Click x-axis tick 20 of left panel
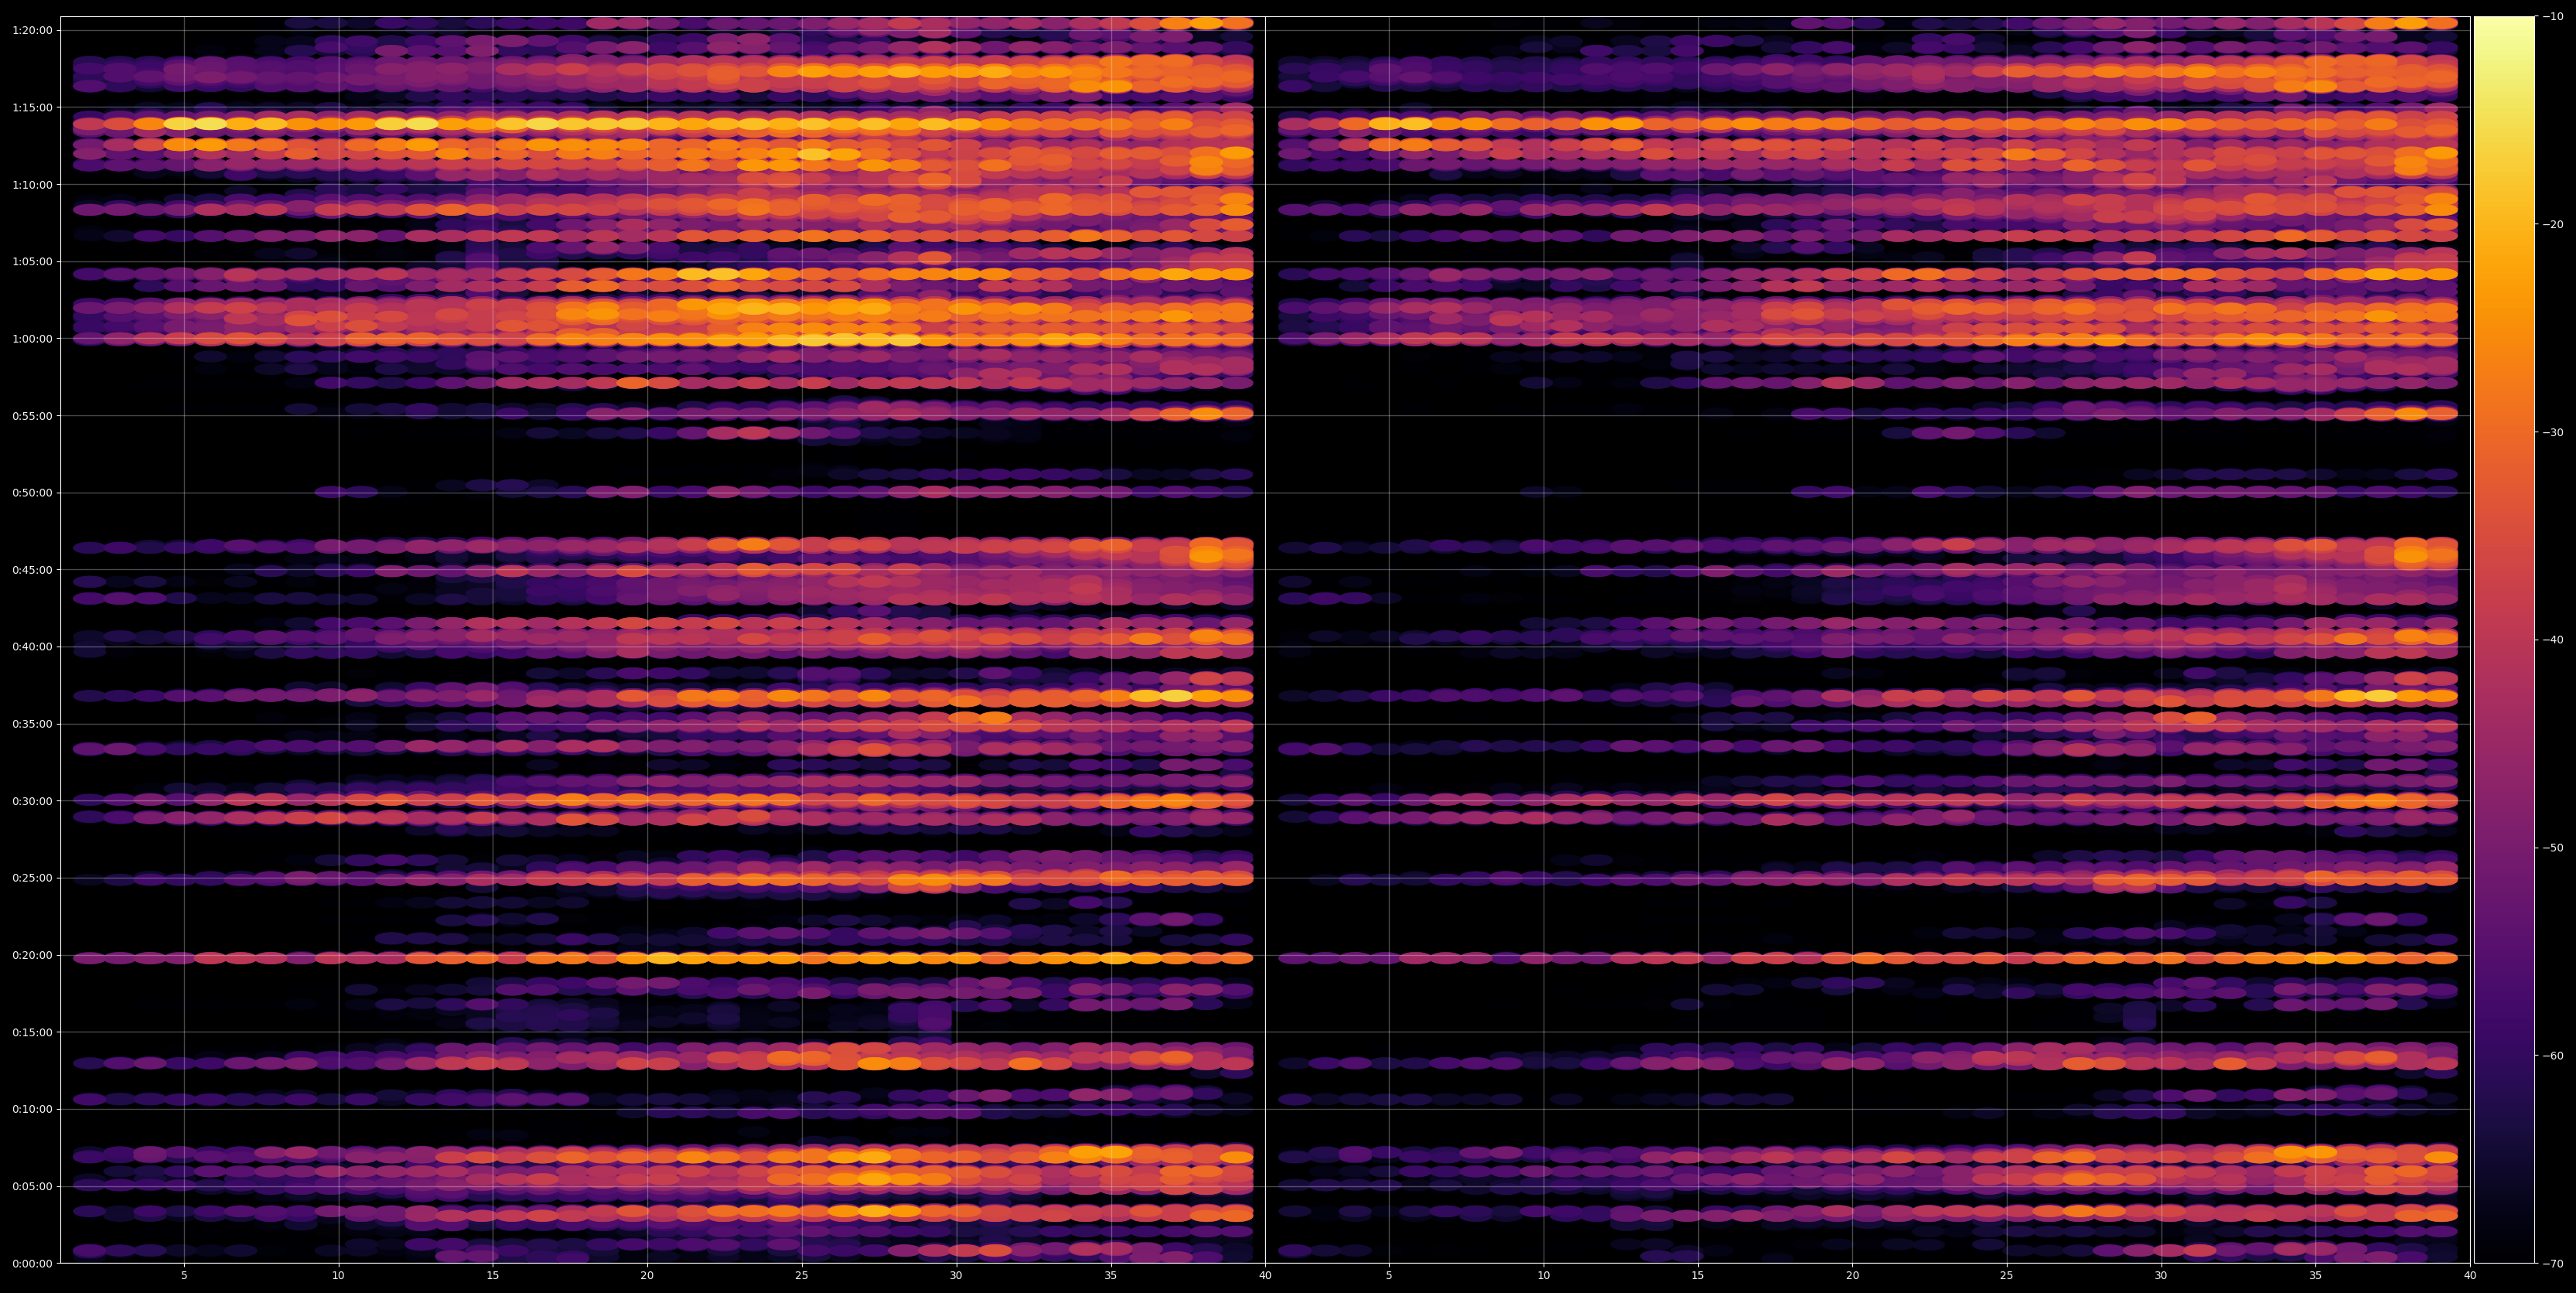 tap(647, 1275)
